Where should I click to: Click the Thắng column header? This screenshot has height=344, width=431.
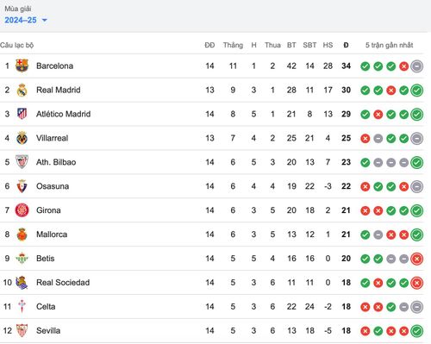[233, 45]
